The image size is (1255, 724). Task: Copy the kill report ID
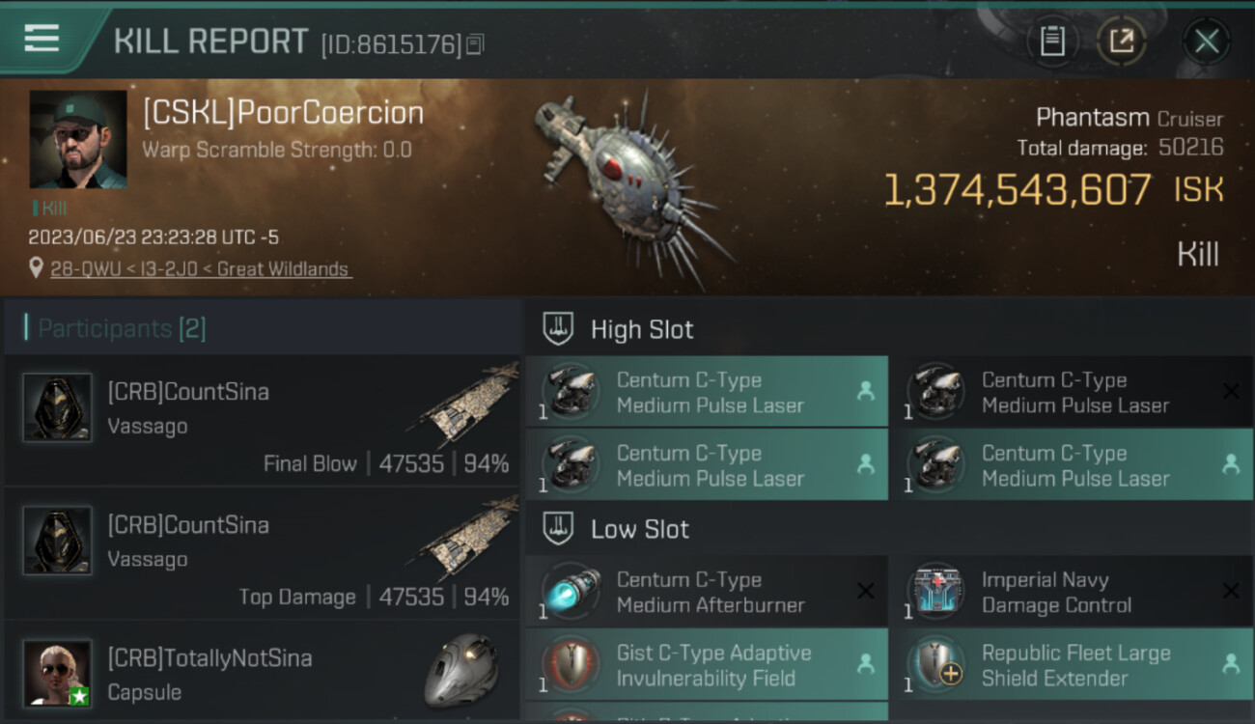(474, 44)
